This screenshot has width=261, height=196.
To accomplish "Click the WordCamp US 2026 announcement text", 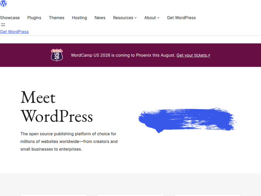I will (x=123, y=55).
